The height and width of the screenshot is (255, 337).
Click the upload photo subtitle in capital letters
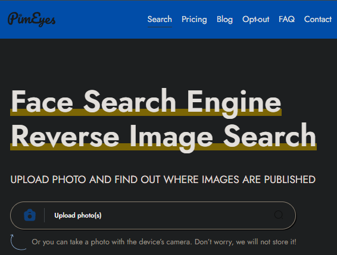click(163, 180)
